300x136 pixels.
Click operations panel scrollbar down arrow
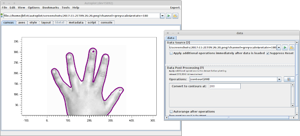click(293, 106)
